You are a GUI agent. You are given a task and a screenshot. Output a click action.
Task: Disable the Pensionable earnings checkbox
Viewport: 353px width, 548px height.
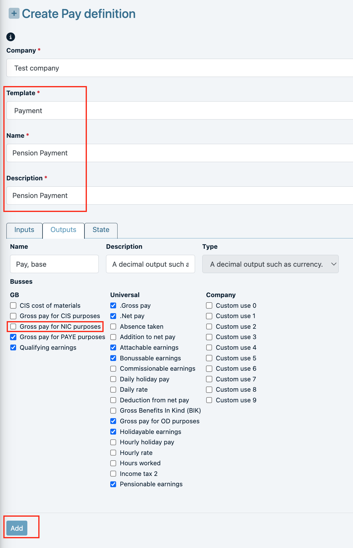(x=113, y=484)
